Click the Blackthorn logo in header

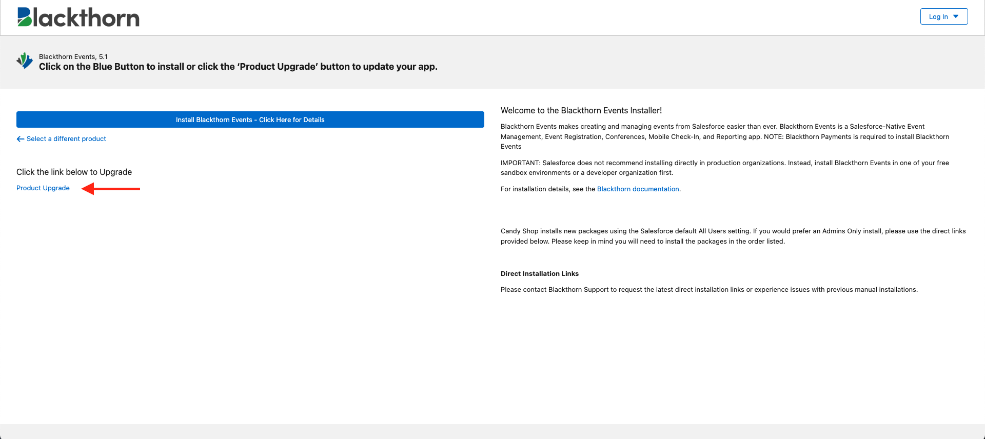pos(78,17)
